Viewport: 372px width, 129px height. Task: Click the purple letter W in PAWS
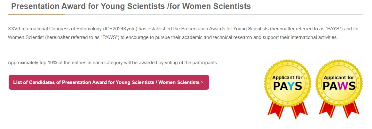tap(341, 86)
